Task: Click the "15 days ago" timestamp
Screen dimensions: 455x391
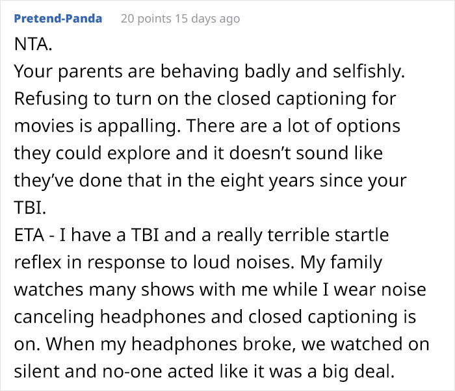Action: (207, 19)
